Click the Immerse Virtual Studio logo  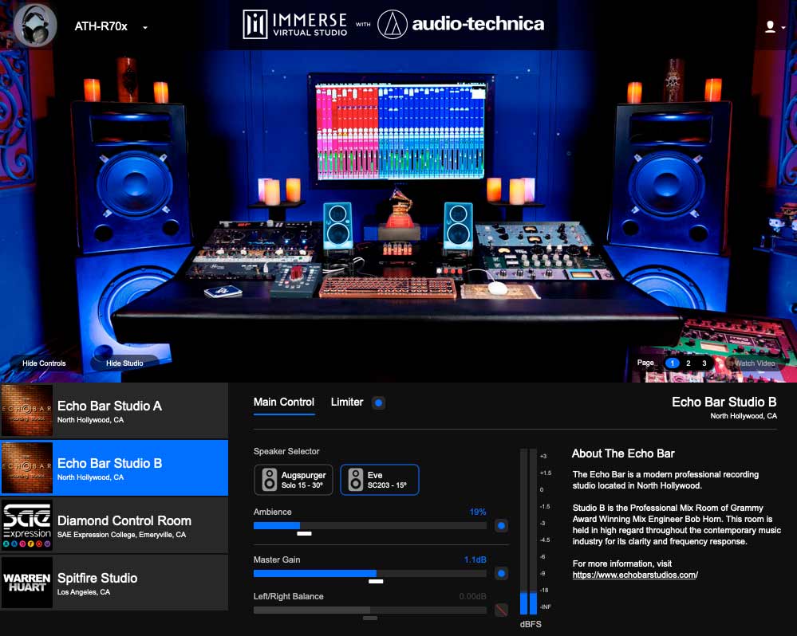(x=294, y=25)
